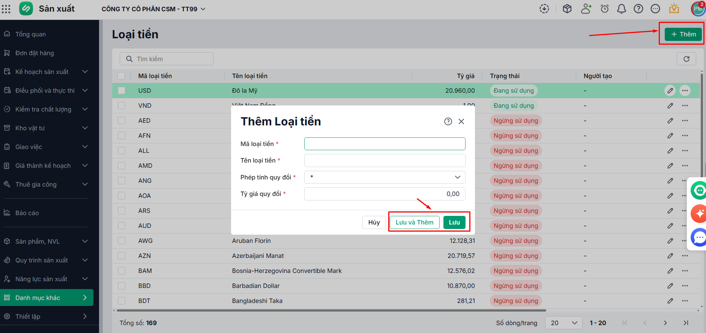The image size is (706, 333).
Task: Click the help question mark in header
Action: tap(638, 9)
